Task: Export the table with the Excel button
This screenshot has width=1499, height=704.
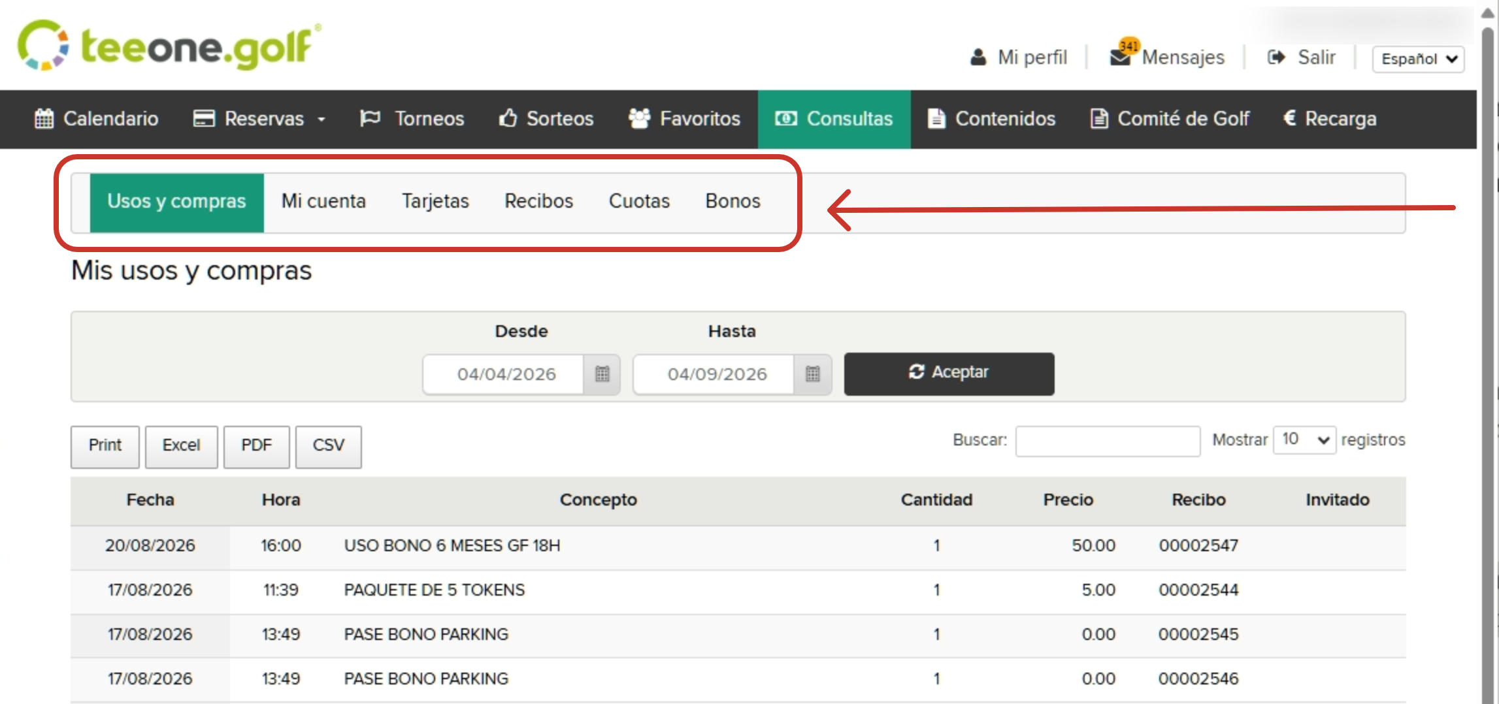Action: pyautogui.click(x=181, y=446)
